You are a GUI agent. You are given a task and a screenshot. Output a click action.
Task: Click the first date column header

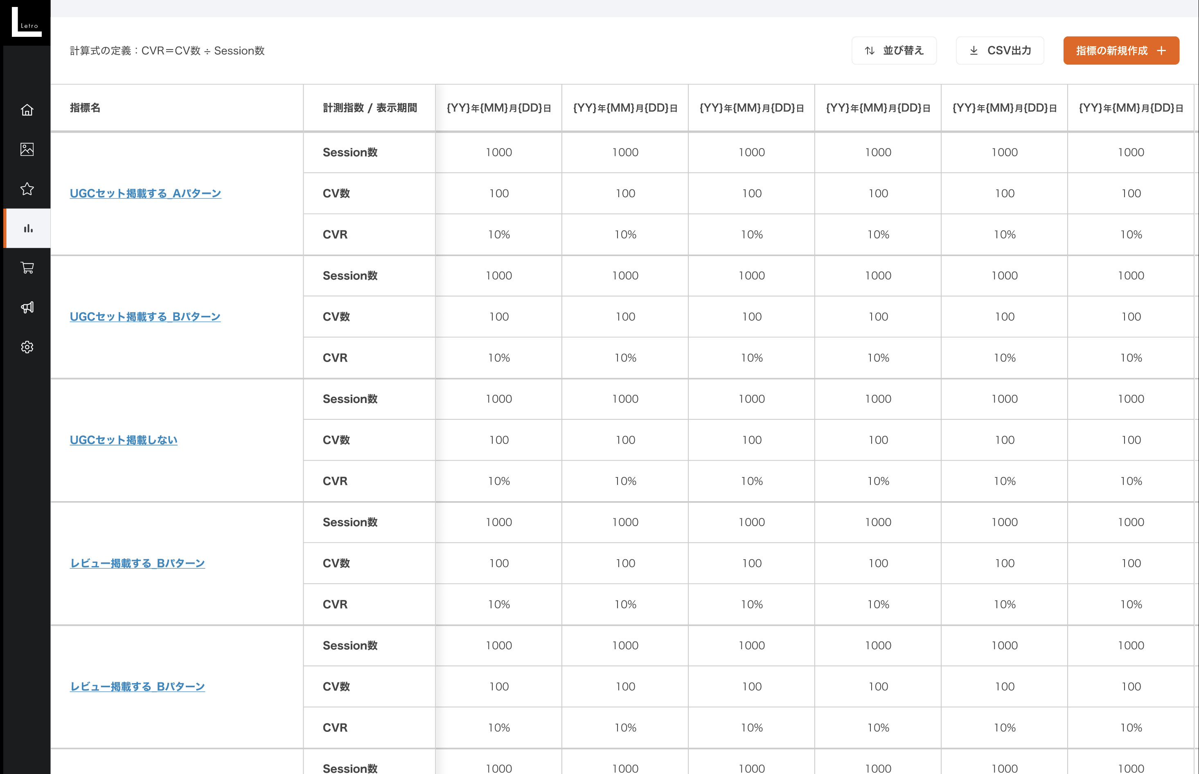coord(498,108)
